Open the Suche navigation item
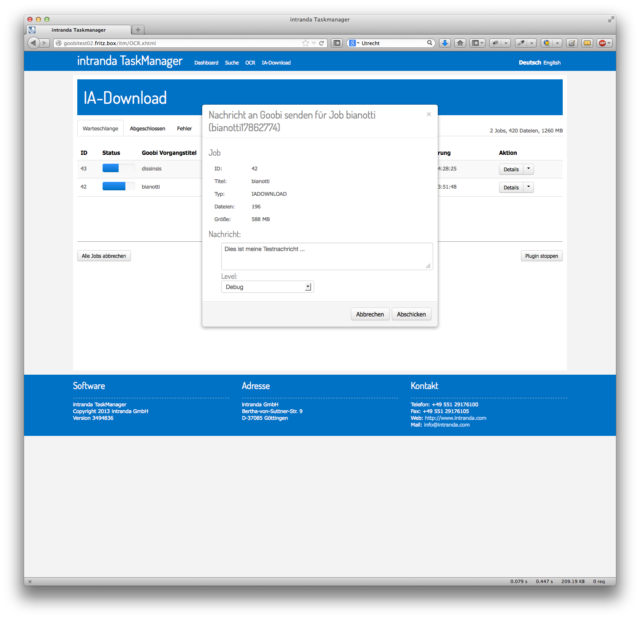The height and width of the screenshot is (619, 640). [232, 63]
